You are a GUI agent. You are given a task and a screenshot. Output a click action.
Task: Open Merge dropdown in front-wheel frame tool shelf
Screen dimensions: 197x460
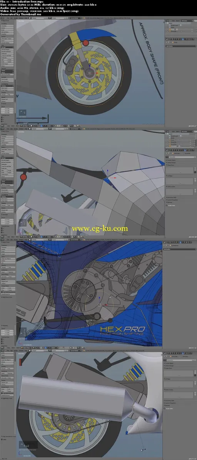pyautogui.click(x=7, y=72)
